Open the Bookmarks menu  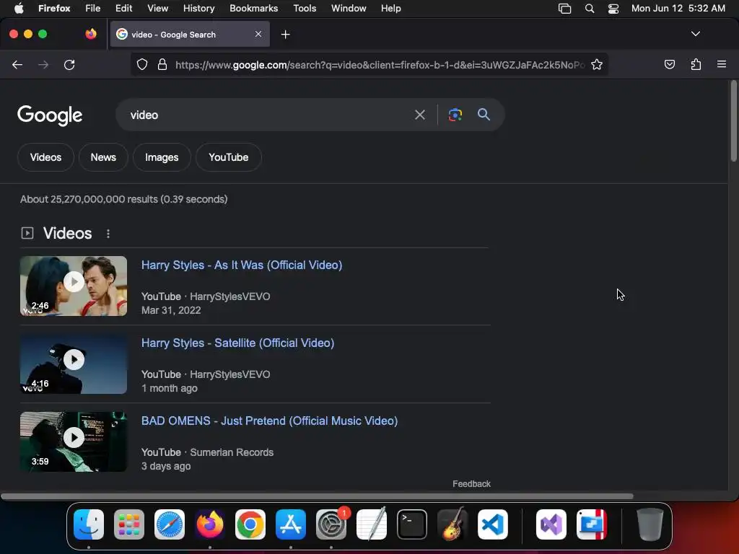(x=253, y=9)
